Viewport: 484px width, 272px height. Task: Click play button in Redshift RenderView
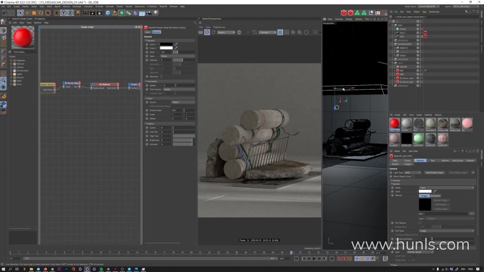(x=207, y=32)
